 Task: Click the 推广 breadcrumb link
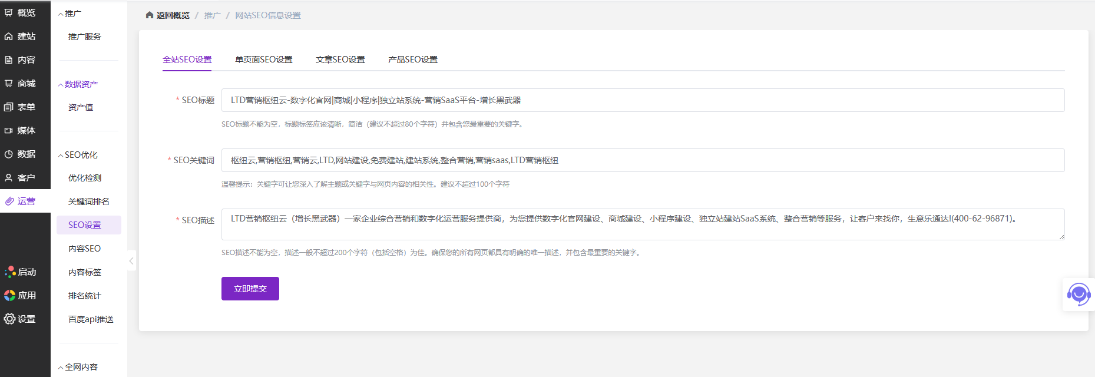(212, 15)
